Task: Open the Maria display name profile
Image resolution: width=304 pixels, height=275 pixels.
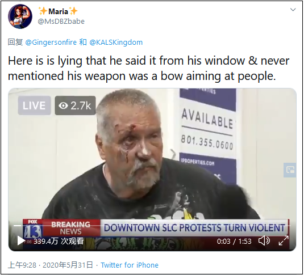Action: click(x=58, y=11)
